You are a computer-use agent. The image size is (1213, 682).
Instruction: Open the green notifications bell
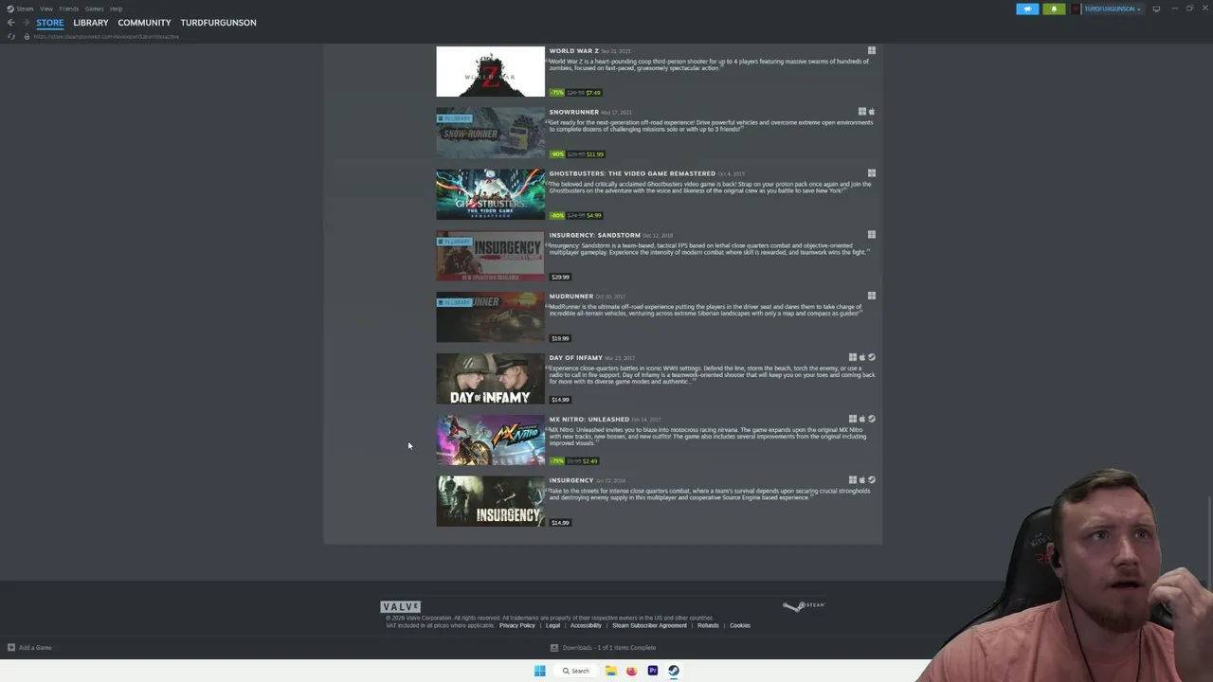1054,9
